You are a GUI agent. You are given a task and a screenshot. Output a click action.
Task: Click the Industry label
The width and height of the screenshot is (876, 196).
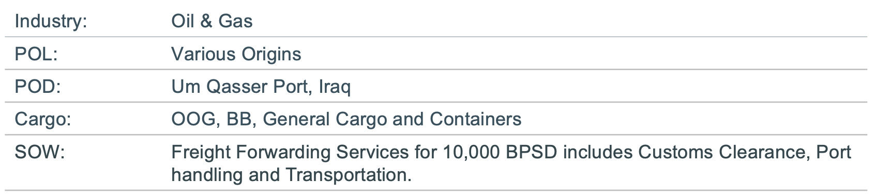pos(51,22)
